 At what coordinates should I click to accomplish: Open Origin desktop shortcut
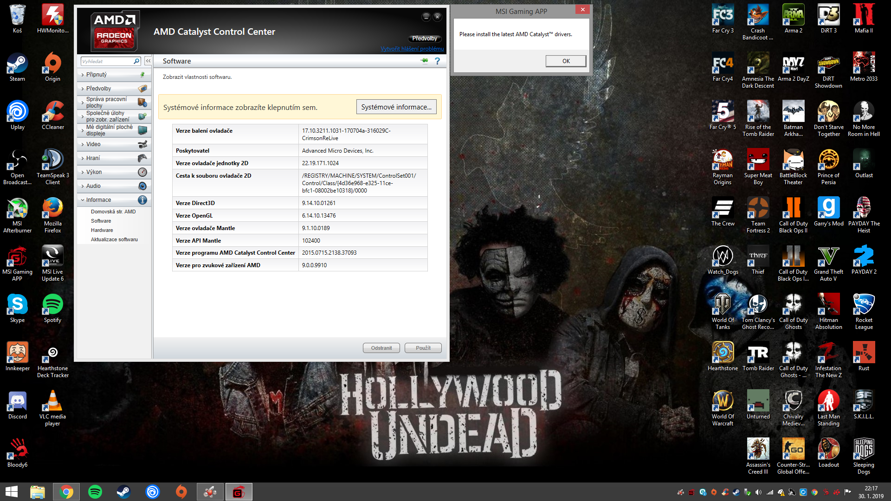pyautogui.click(x=52, y=67)
